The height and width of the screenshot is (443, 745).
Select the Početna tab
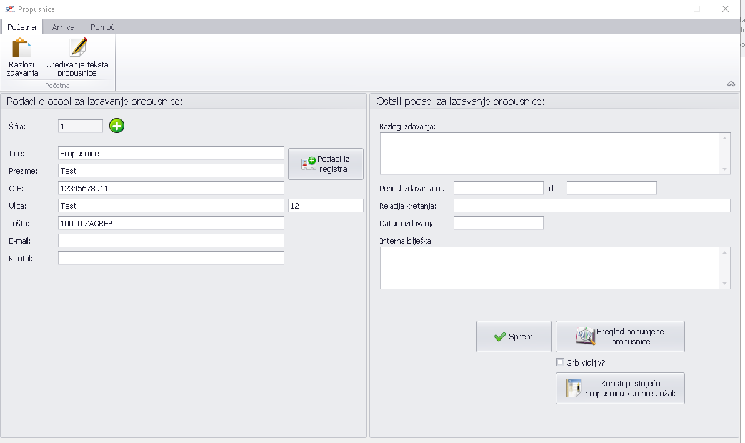(22, 27)
